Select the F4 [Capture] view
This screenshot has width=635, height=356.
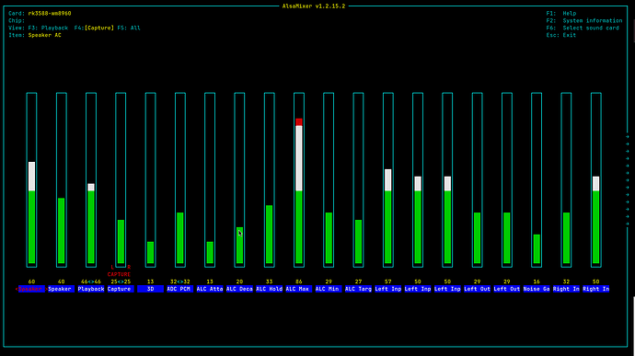pos(94,28)
